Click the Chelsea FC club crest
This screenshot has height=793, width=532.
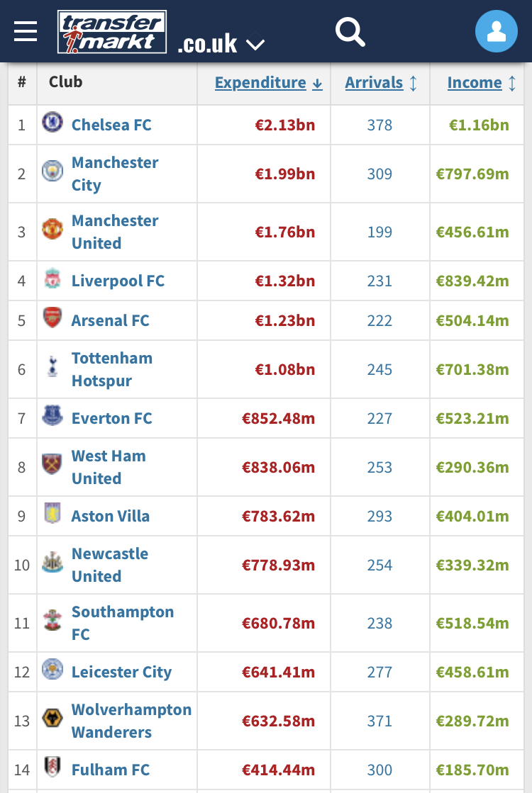tap(52, 123)
